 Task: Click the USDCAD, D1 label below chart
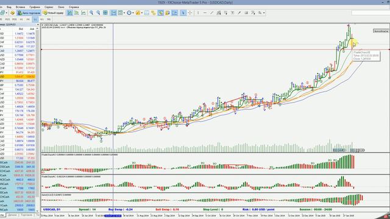pyautogui.click(x=52, y=209)
